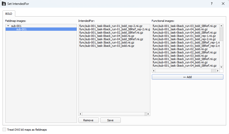Click the application icon in title bar
The width and height of the screenshot is (229, 134).
[x=4, y=4]
